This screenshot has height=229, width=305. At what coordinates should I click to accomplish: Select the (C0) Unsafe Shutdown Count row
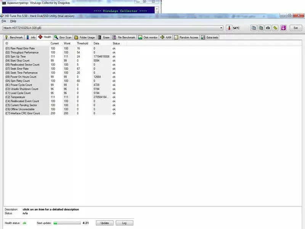point(60,89)
